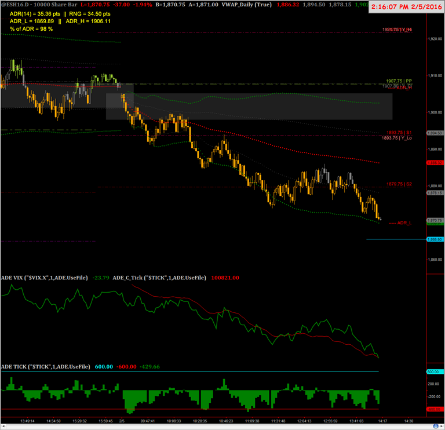Viewport: 445px width, 430px height.
Task: Click the red 1,886.32 price axis tag
Action: (x=435, y=163)
